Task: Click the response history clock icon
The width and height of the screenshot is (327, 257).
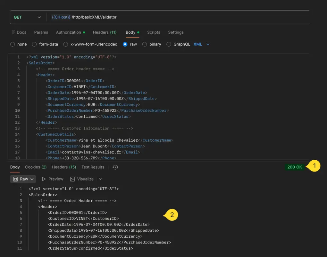Action: [x=115, y=167]
